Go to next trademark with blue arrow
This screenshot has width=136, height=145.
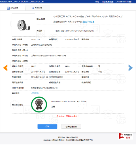(131, 68)
